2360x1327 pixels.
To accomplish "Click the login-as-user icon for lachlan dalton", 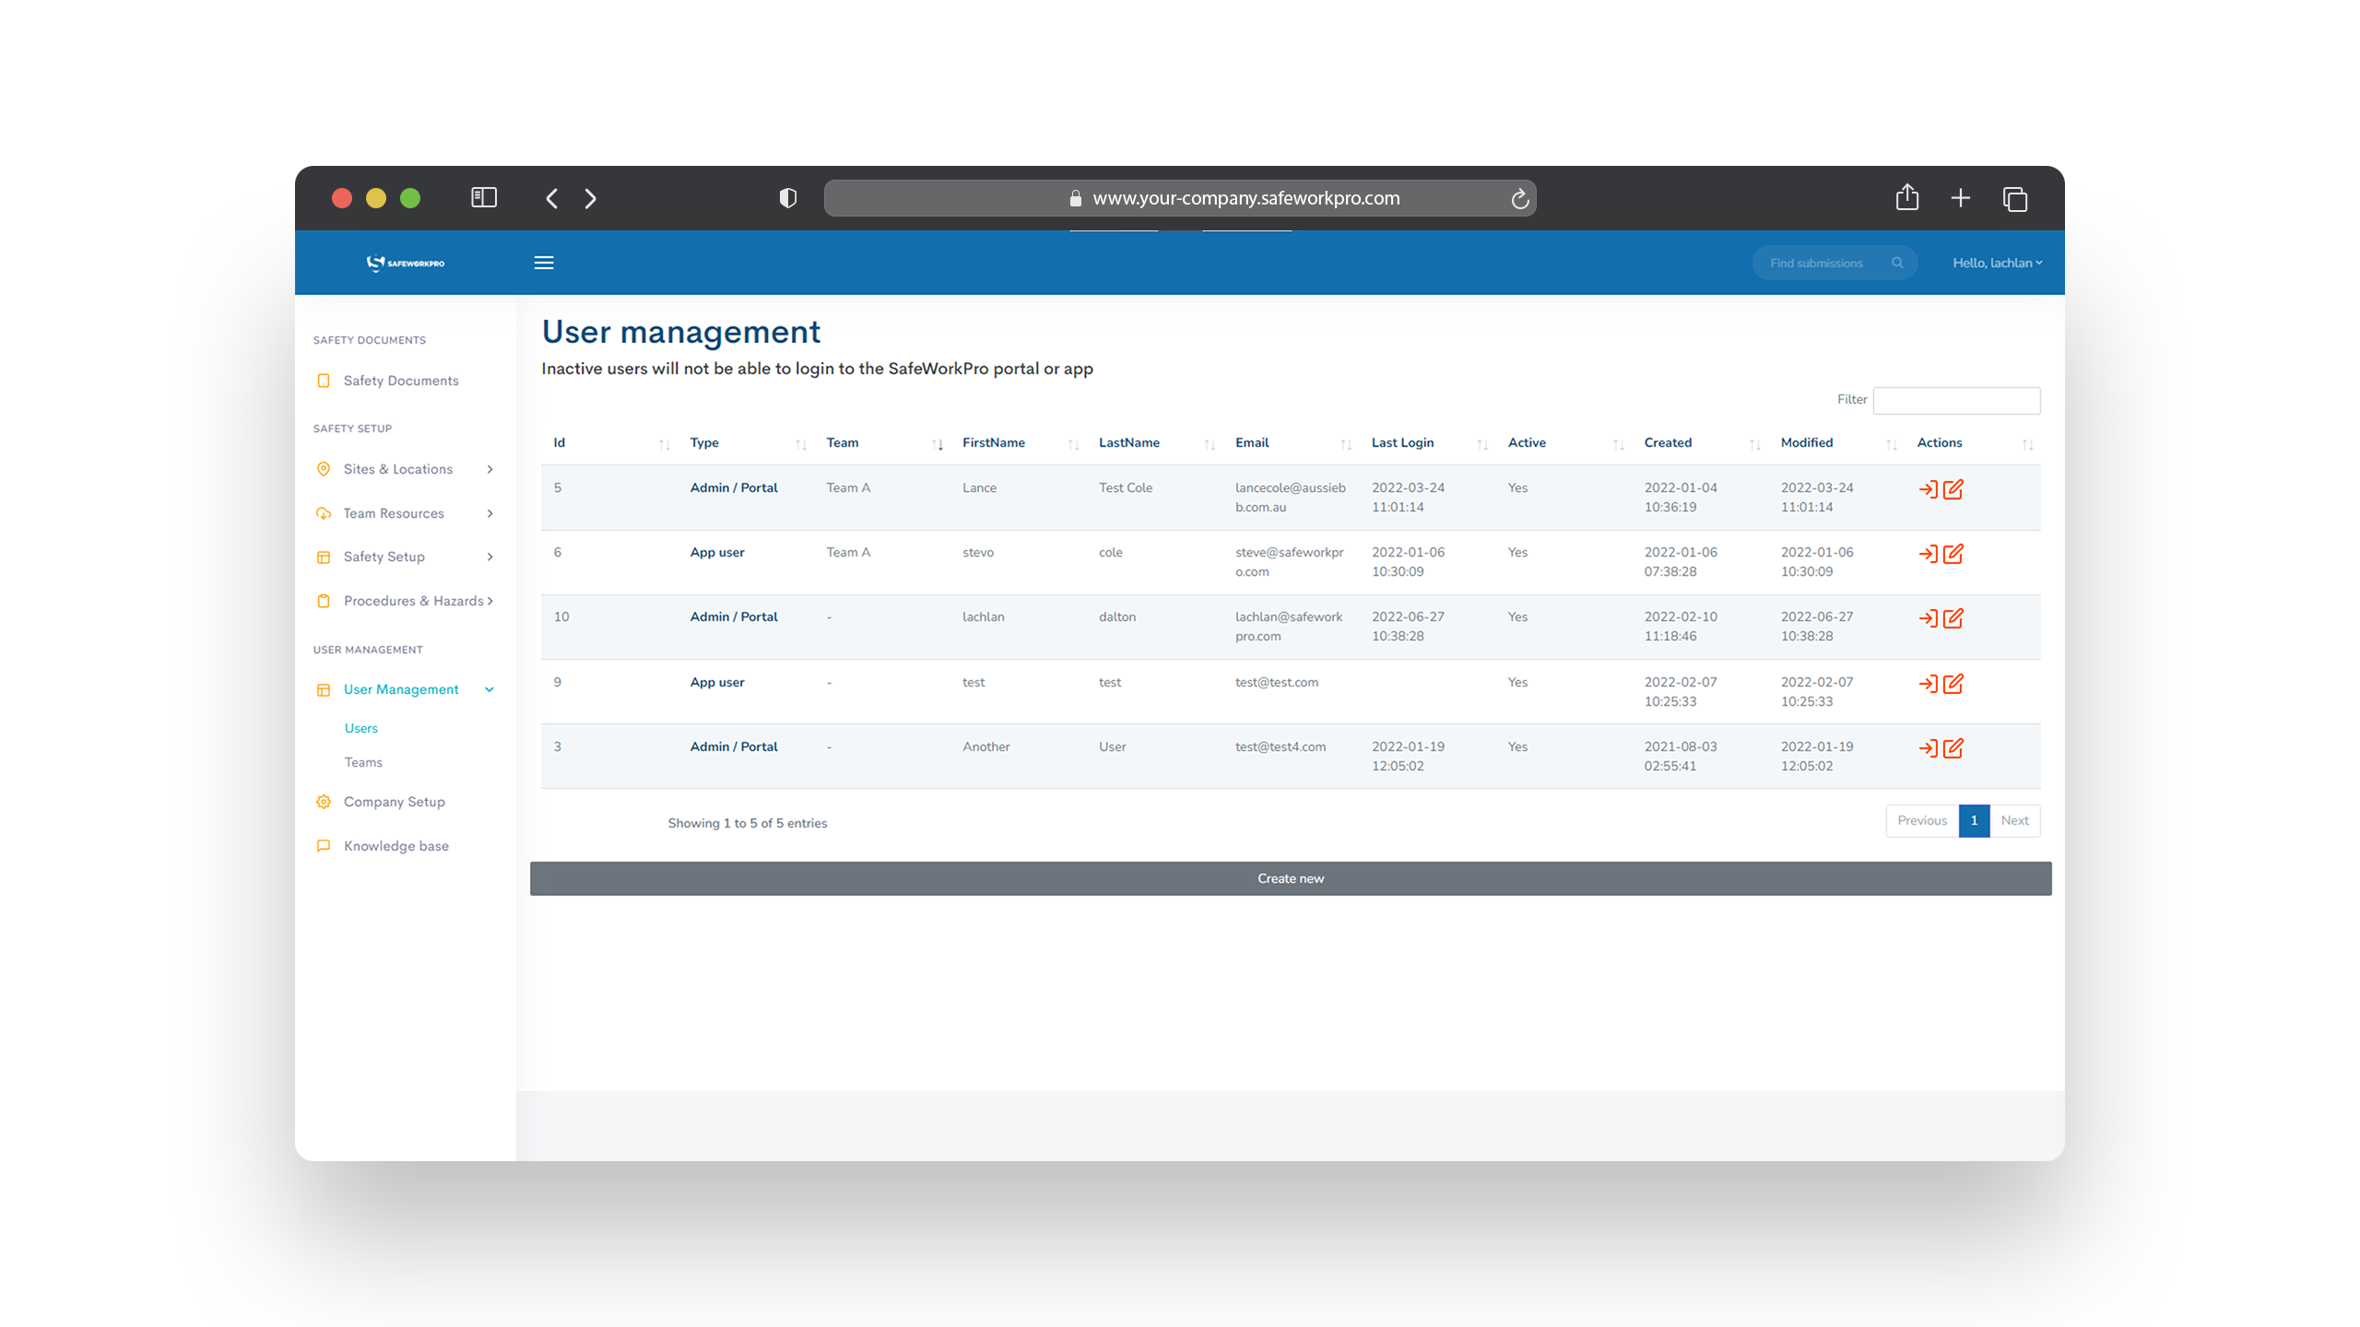I will tap(1928, 617).
